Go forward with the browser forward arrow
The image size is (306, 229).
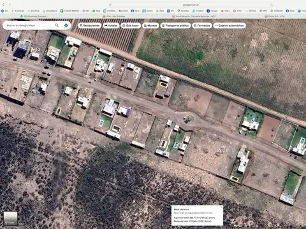pos(10,4)
